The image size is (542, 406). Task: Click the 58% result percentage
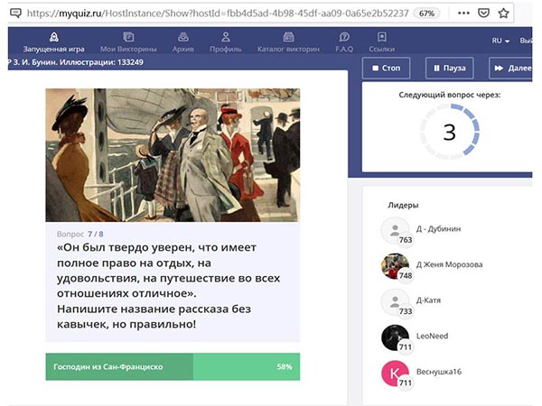point(285,366)
